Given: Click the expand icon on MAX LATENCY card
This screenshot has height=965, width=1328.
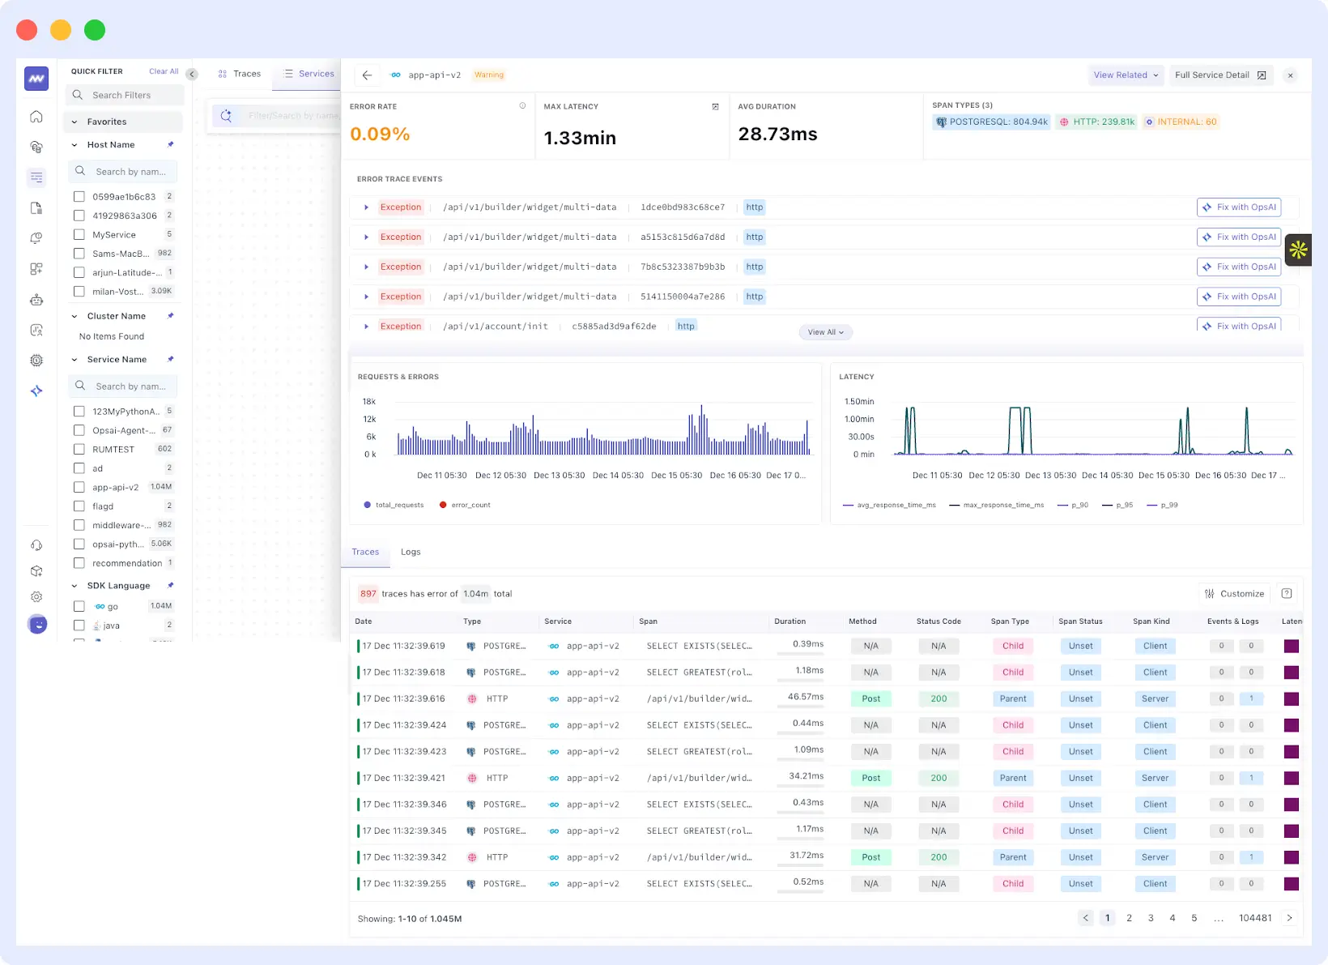Looking at the screenshot, I should [716, 106].
